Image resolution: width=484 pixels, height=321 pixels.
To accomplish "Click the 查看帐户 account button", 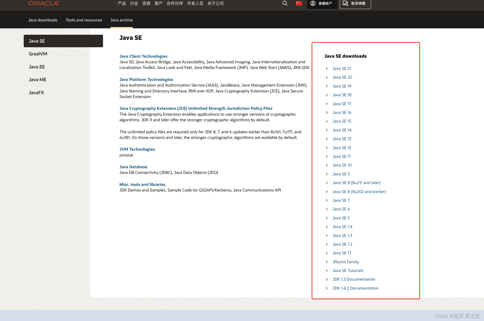I will pyautogui.click(x=322, y=4).
